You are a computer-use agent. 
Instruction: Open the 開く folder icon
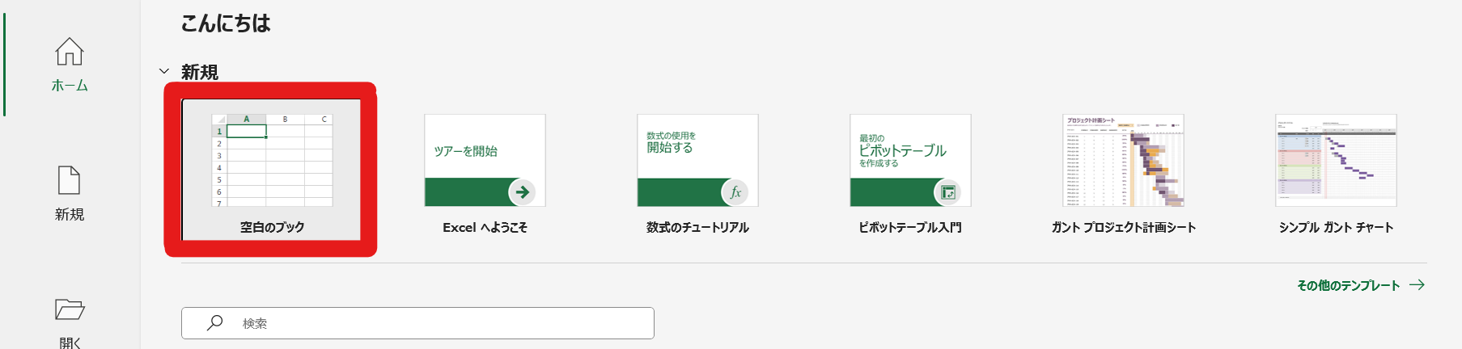[x=70, y=309]
